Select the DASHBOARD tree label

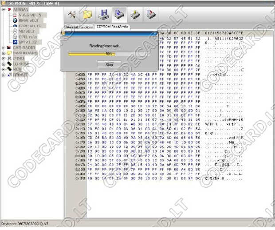(25, 53)
